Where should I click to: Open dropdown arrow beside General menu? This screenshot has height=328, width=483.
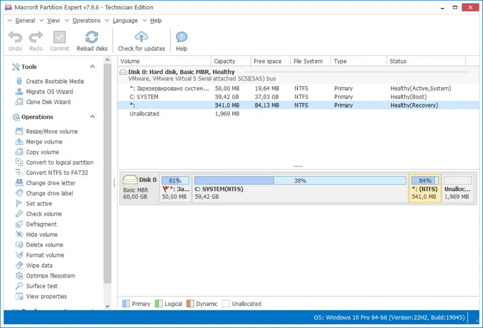[9, 21]
